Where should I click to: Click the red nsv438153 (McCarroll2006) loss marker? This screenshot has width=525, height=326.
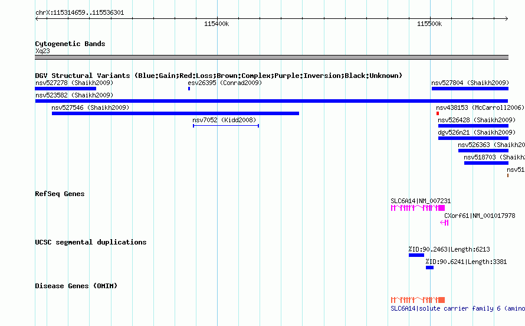coord(438,113)
